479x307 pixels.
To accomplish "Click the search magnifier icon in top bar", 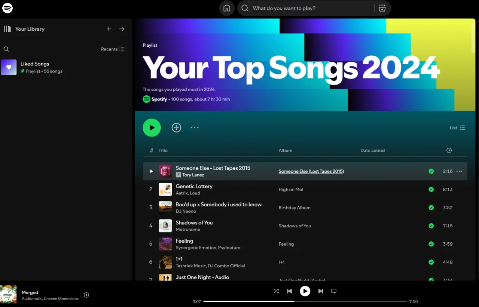I will pyautogui.click(x=245, y=8).
